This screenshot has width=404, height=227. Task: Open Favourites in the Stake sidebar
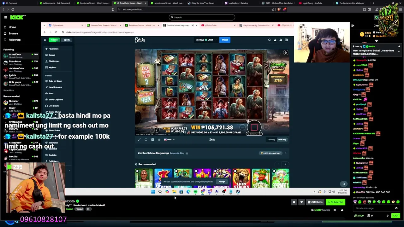coord(53,49)
